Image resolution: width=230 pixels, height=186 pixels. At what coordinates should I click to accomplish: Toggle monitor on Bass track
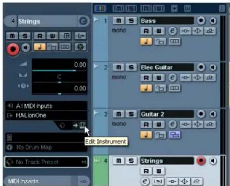(x=213, y=20)
